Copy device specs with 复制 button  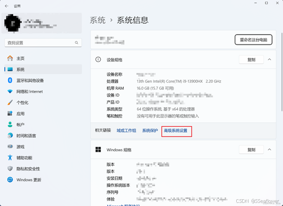[x=251, y=60]
